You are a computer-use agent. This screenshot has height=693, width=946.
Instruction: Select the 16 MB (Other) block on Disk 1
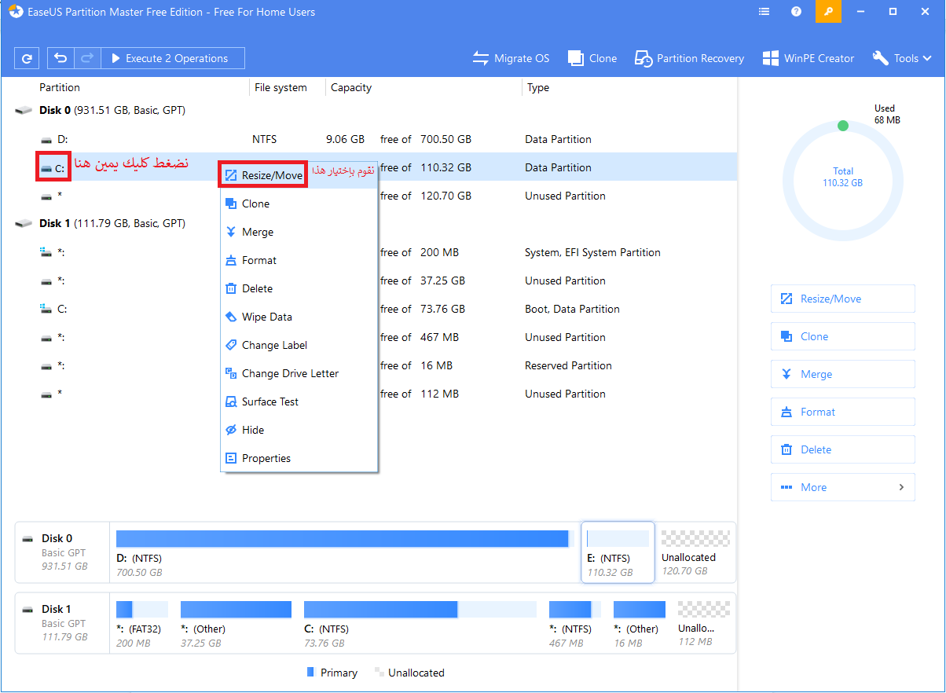[x=639, y=624]
